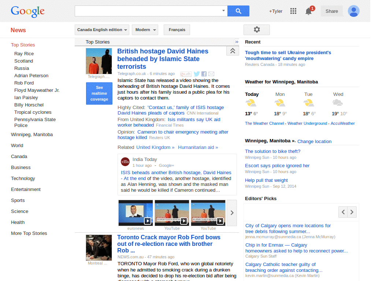
Task: Open More Top Stories in sidebar
Action: point(29,233)
